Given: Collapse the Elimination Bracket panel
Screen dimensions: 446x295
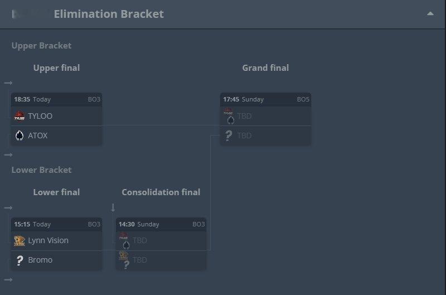Looking at the screenshot, I should coord(430,13).
